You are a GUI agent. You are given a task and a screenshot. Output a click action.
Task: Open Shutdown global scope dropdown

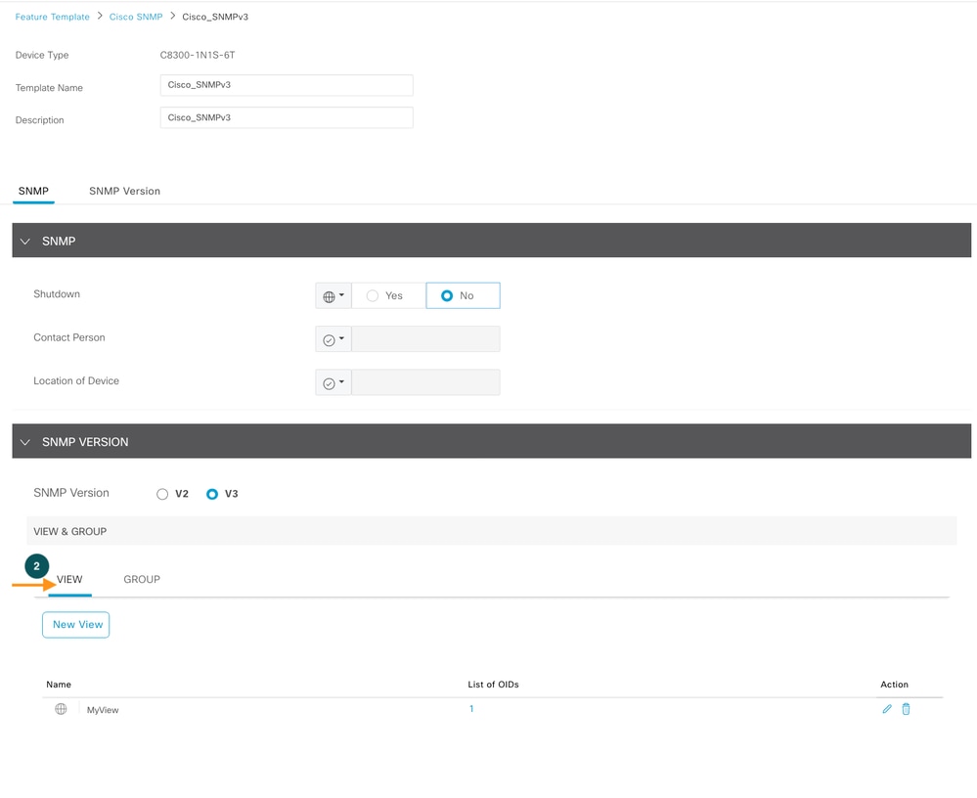[333, 296]
